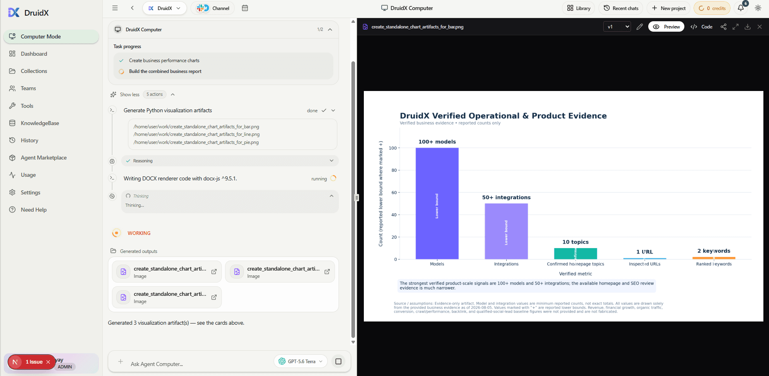Screen dimensions: 769x376
Task: Dismiss the 1 Issue badge
Action: point(48,362)
